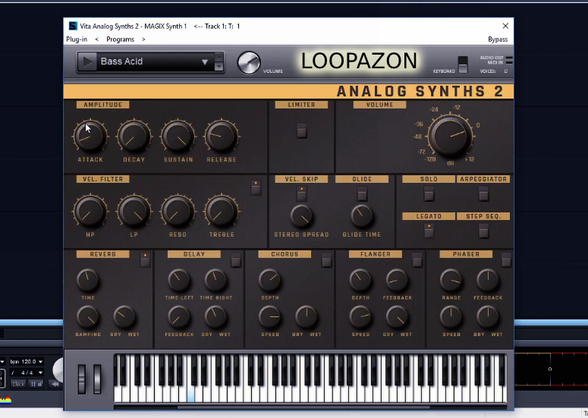Click the Phaser Speed knob

[451, 317]
